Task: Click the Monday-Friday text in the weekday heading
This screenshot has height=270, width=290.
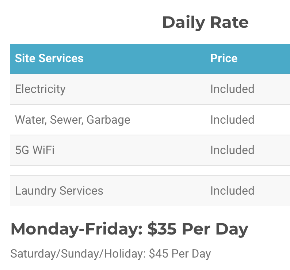Action: pyautogui.click(x=76, y=229)
